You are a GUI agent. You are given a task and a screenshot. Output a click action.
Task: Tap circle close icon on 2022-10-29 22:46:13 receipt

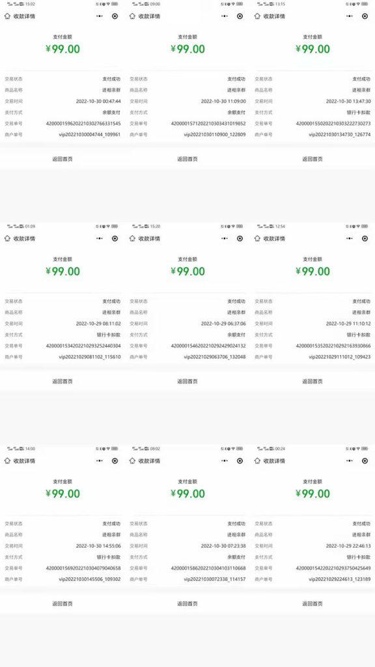[x=365, y=461]
